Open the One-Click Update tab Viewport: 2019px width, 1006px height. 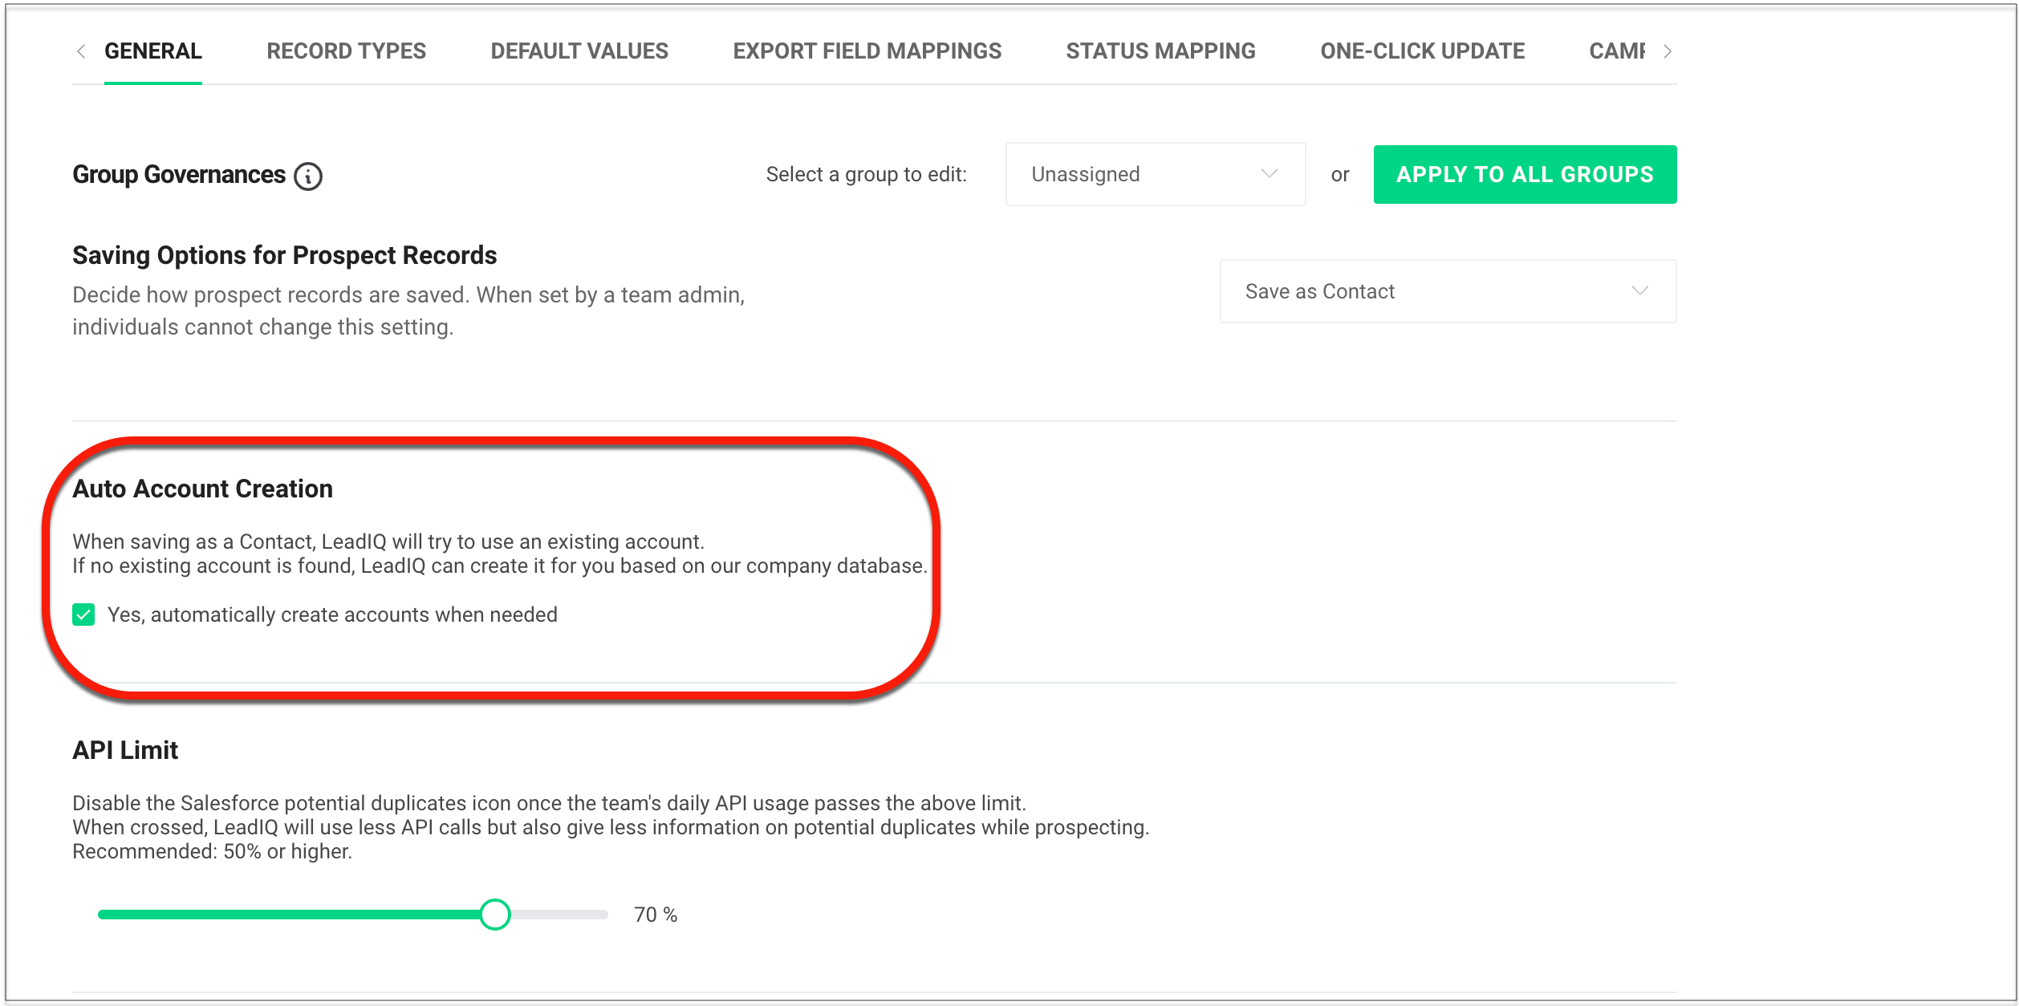(x=1422, y=51)
